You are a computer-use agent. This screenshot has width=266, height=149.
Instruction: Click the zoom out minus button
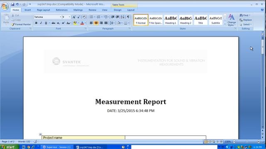coord(234,142)
